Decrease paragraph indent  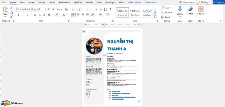96,9
